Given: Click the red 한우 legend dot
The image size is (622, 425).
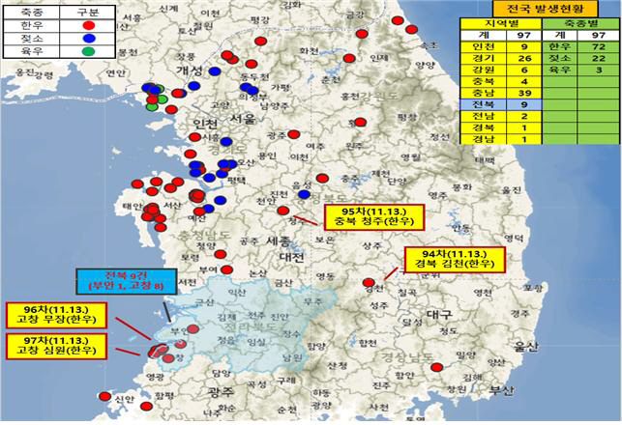Looking at the screenshot, I should [89, 25].
